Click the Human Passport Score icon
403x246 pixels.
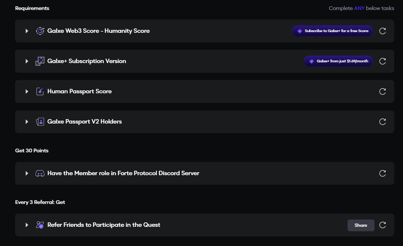click(40, 91)
